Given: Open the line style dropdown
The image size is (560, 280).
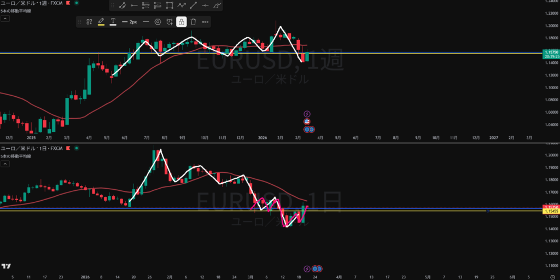Looking at the screenshot, I should point(145,22).
